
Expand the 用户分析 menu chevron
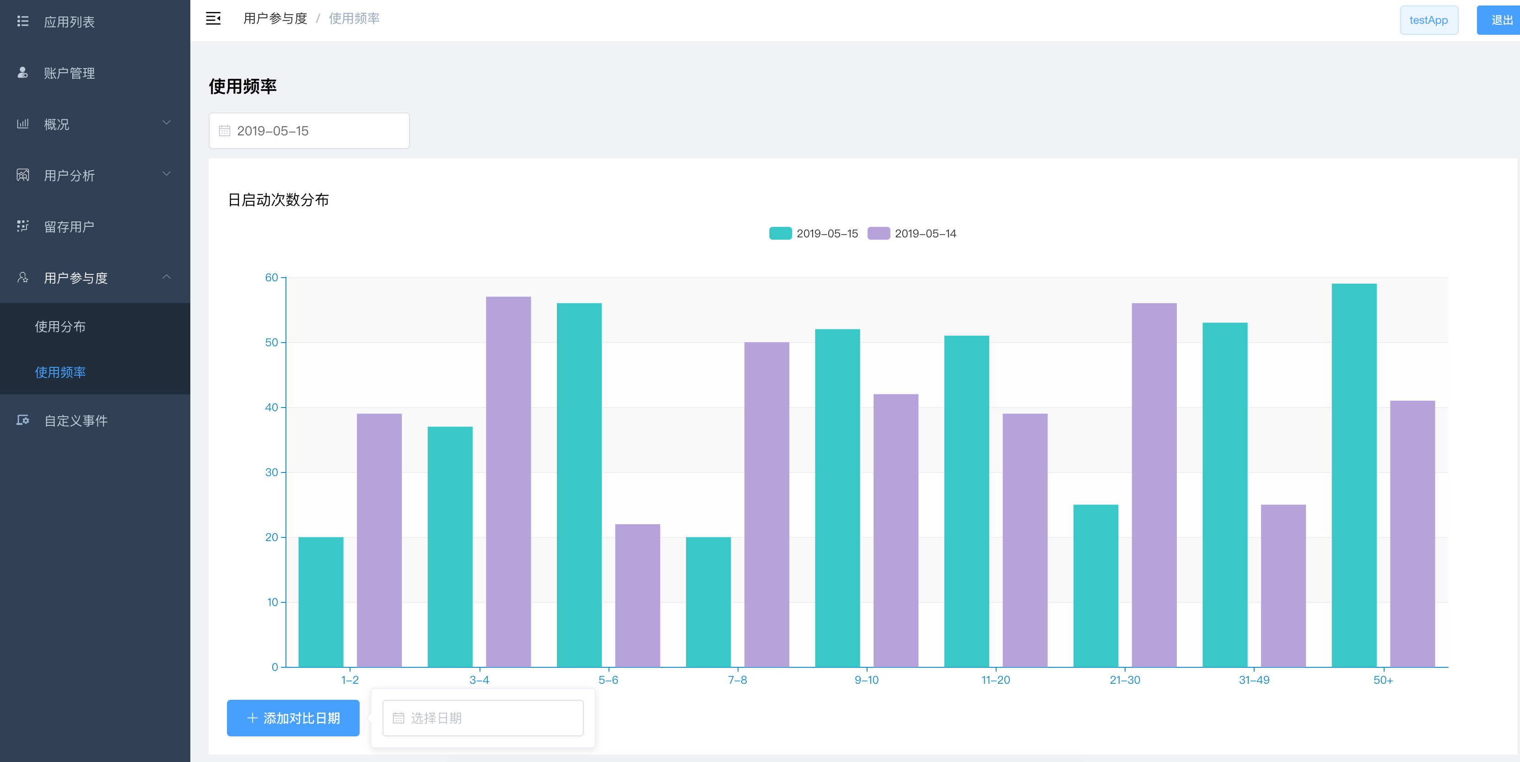point(167,174)
